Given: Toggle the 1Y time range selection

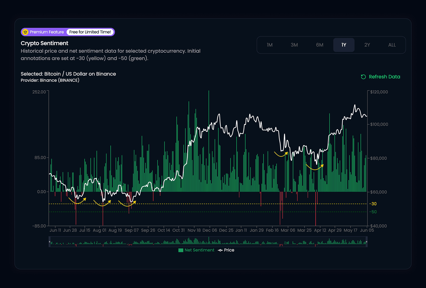Looking at the screenshot, I should [344, 45].
